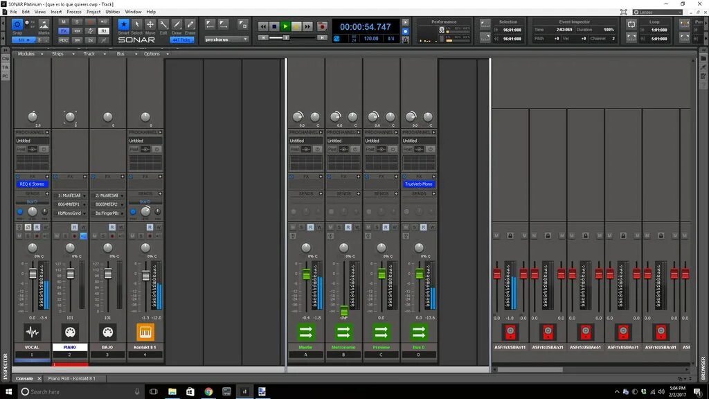The width and height of the screenshot is (709, 399).
Task: Open the VOCAL track waveform icon
Action: coord(32,332)
